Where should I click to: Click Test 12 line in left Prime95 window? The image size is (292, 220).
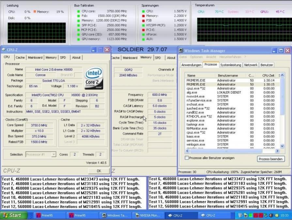(x=71, y=207)
